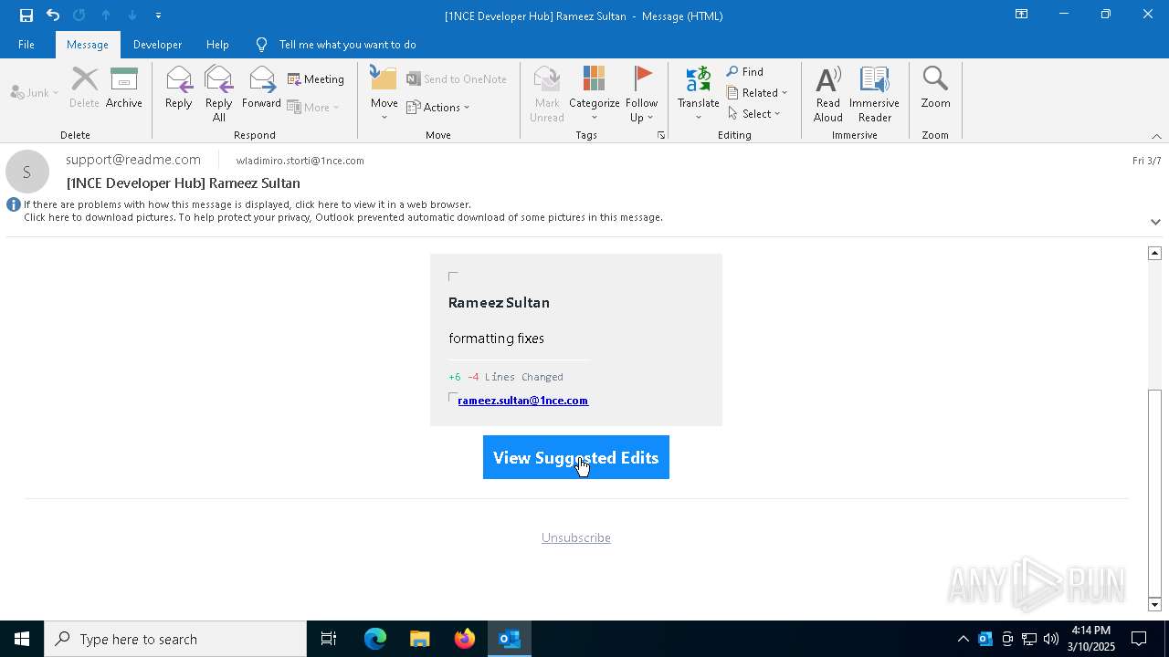Forward this email

click(261, 89)
